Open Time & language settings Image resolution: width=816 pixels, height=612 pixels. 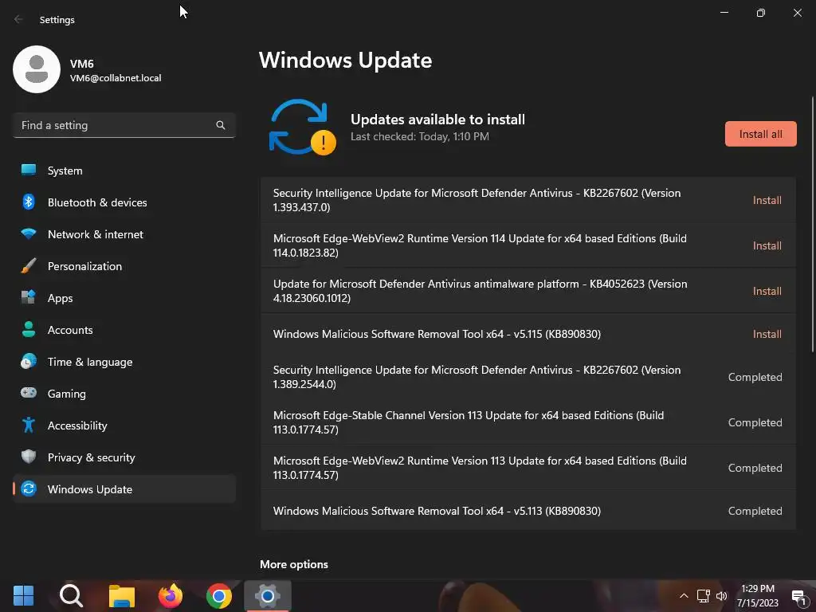point(124,361)
